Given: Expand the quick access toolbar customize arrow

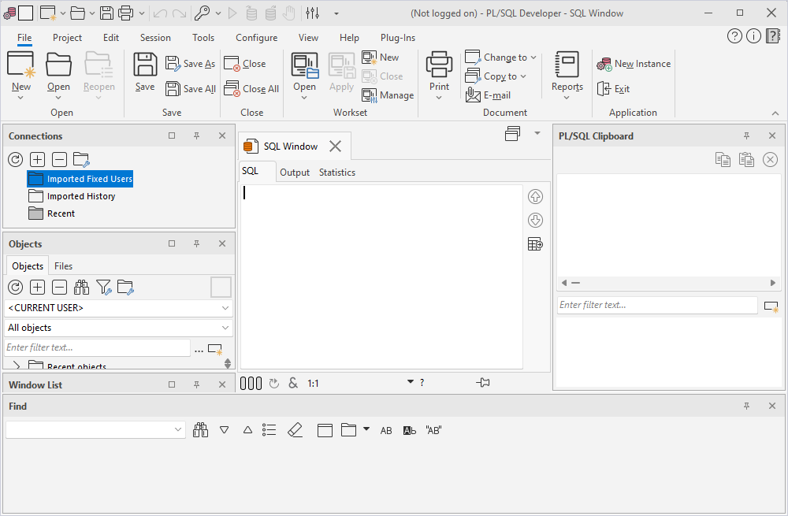Looking at the screenshot, I should click(x=336, y=13).
